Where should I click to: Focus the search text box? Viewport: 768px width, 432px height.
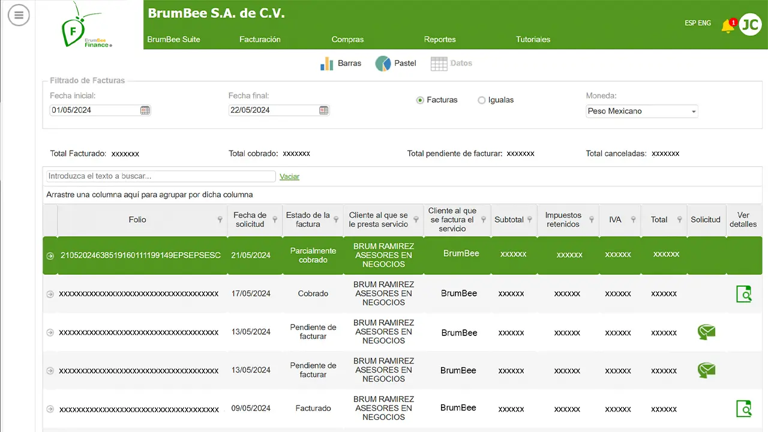click(x=161, y=176)
